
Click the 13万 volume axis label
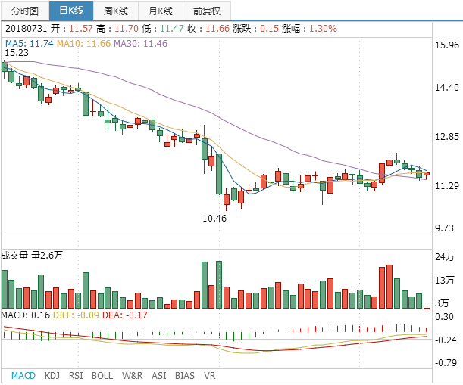click(444, 280)
